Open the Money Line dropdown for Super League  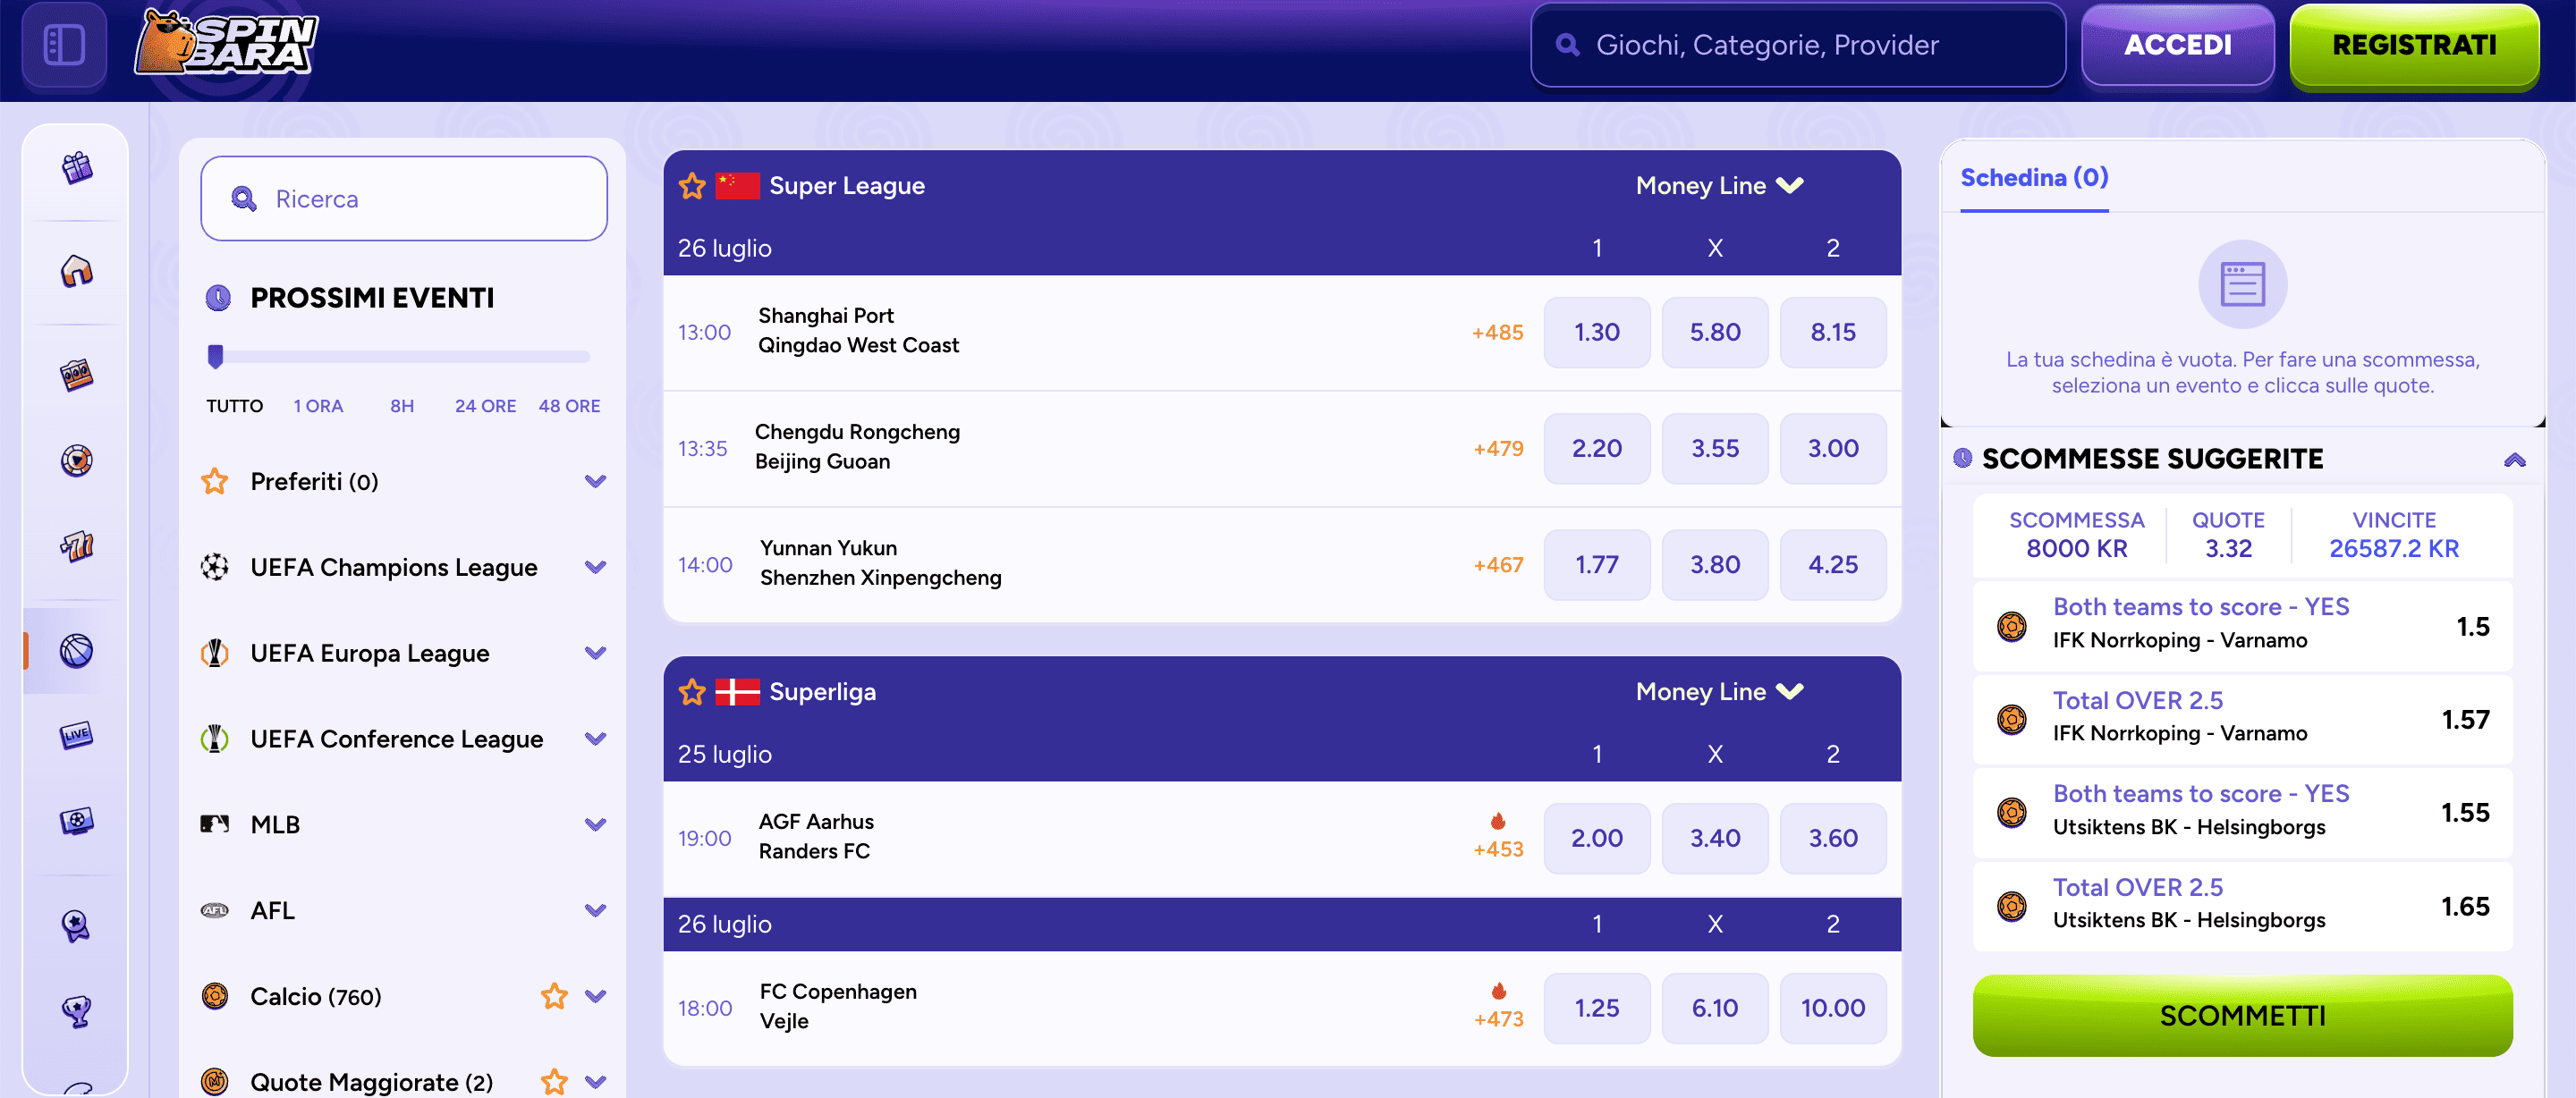[x=1719, y=185]
